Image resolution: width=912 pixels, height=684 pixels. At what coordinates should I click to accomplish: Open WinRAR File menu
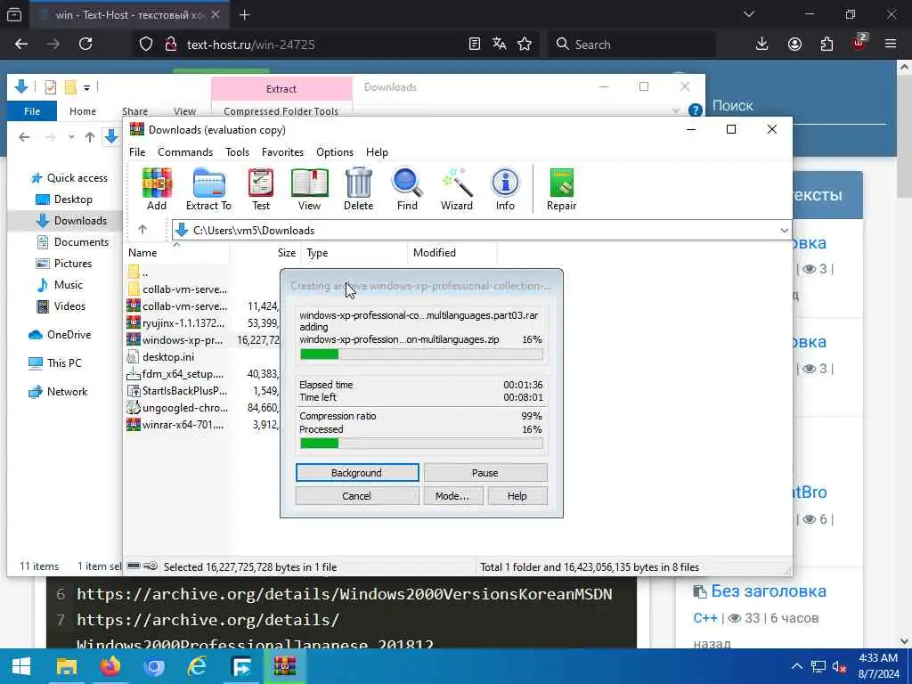(137, 151)
